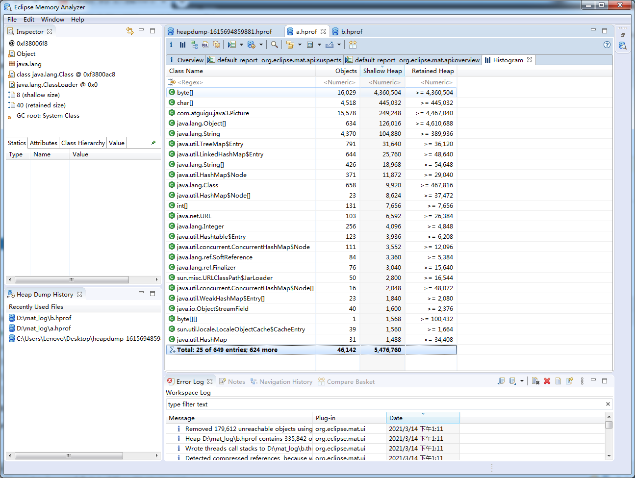
Task: Expand the group-by dropdown arrow
Action: (300, 45)
